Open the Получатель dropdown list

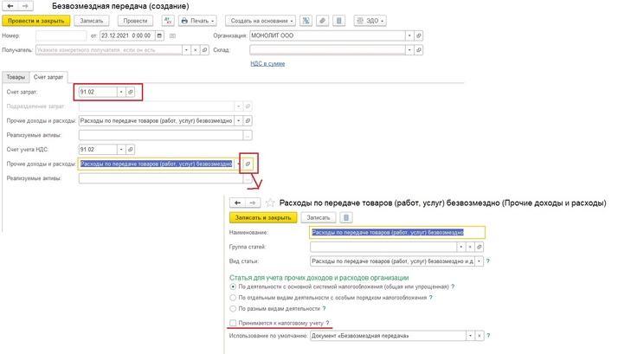[x=186, y=50]
